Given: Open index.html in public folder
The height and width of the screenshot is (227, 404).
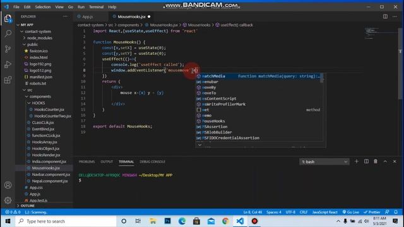Looking at the screenshot, I should click(x=39, y=57).
